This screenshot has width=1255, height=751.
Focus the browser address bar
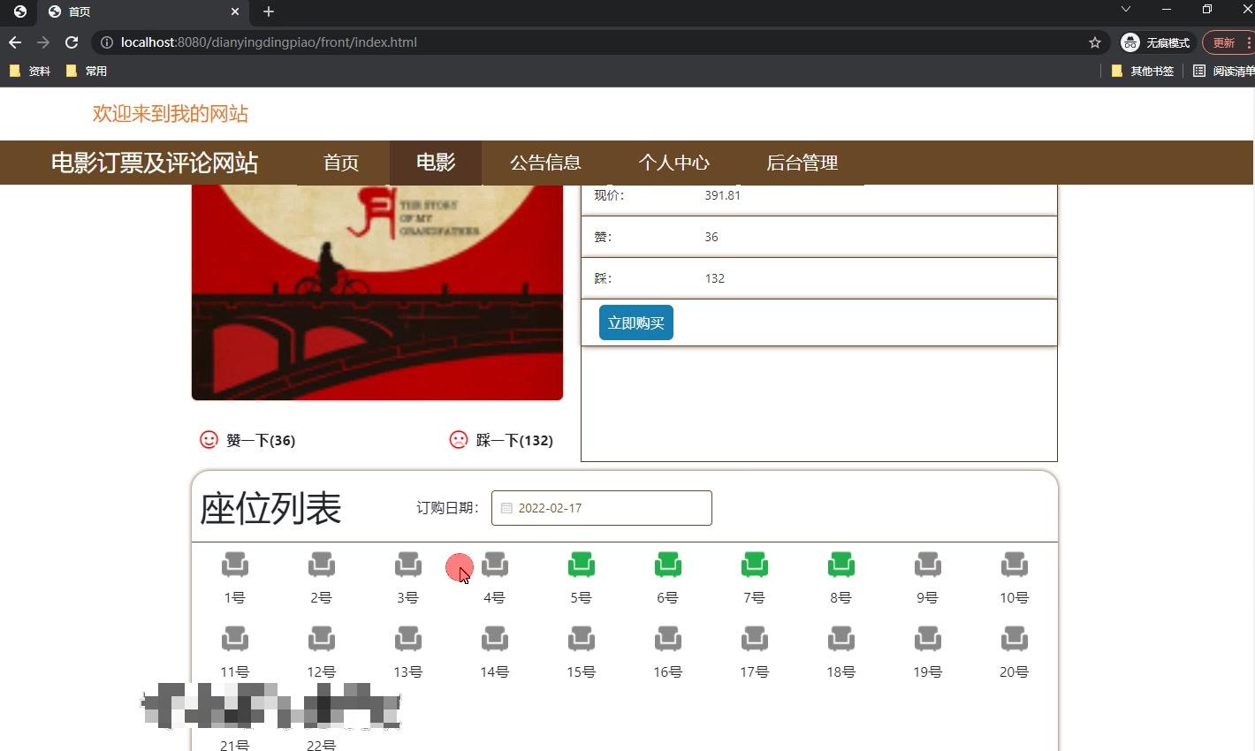[x=601, y=42]
